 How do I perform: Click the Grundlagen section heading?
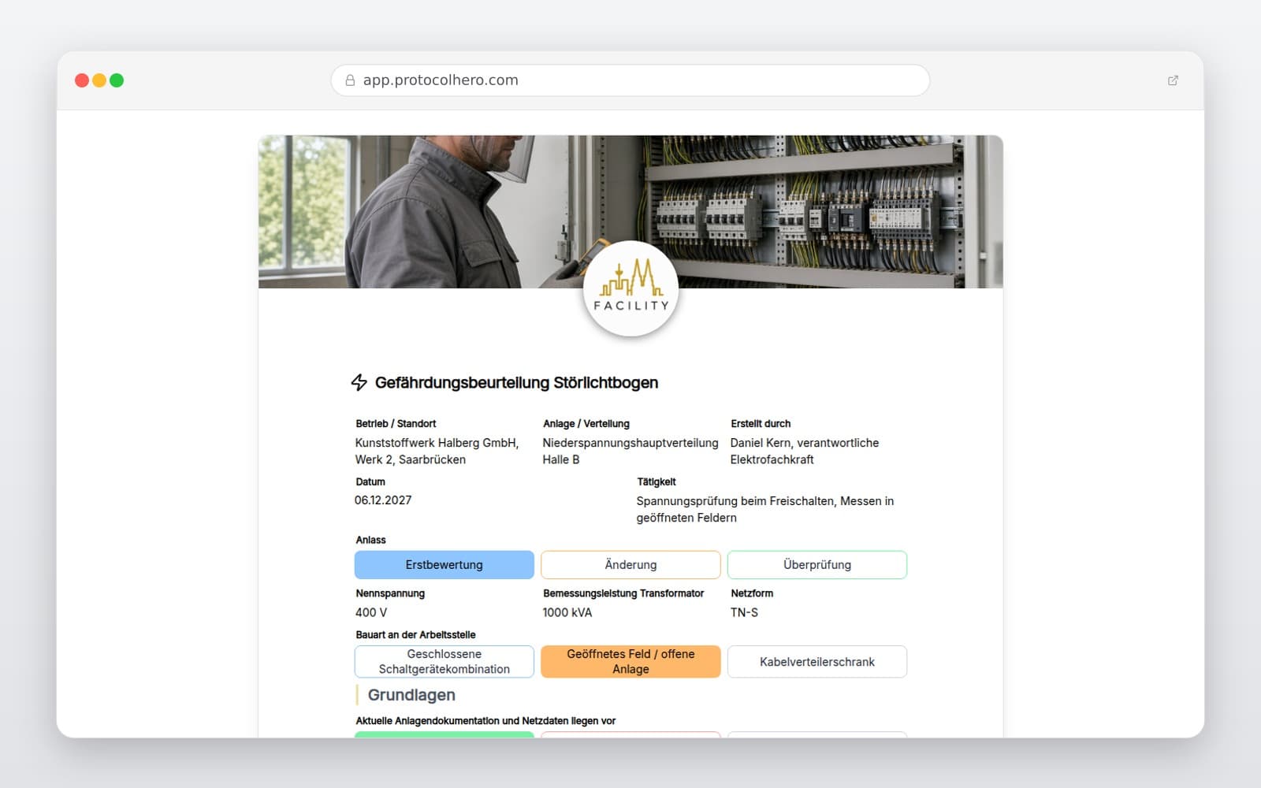411,695
